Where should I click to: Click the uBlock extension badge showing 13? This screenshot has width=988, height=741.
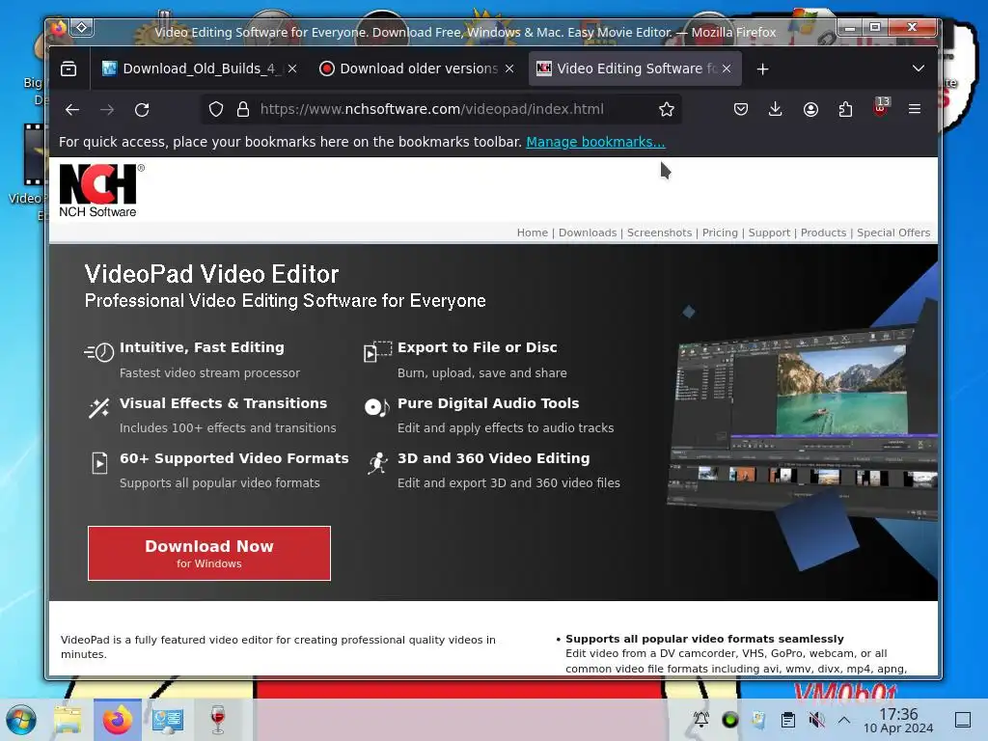pyautogui.click(x=881, y=106)
